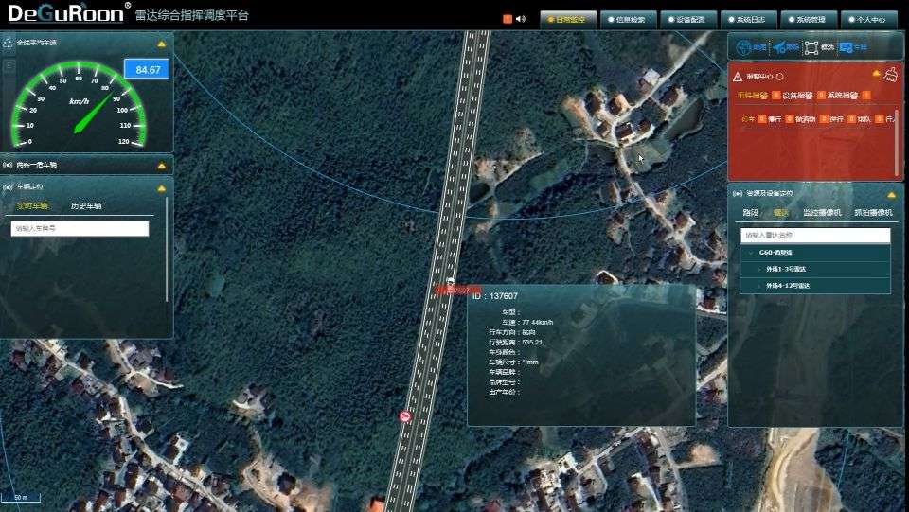
Task: Collapse the alarm center panel
Action: coord(876,74)
